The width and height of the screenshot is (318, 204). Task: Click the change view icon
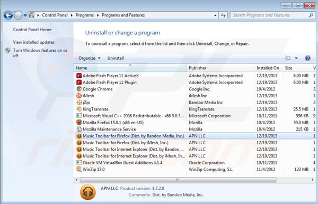288,58
